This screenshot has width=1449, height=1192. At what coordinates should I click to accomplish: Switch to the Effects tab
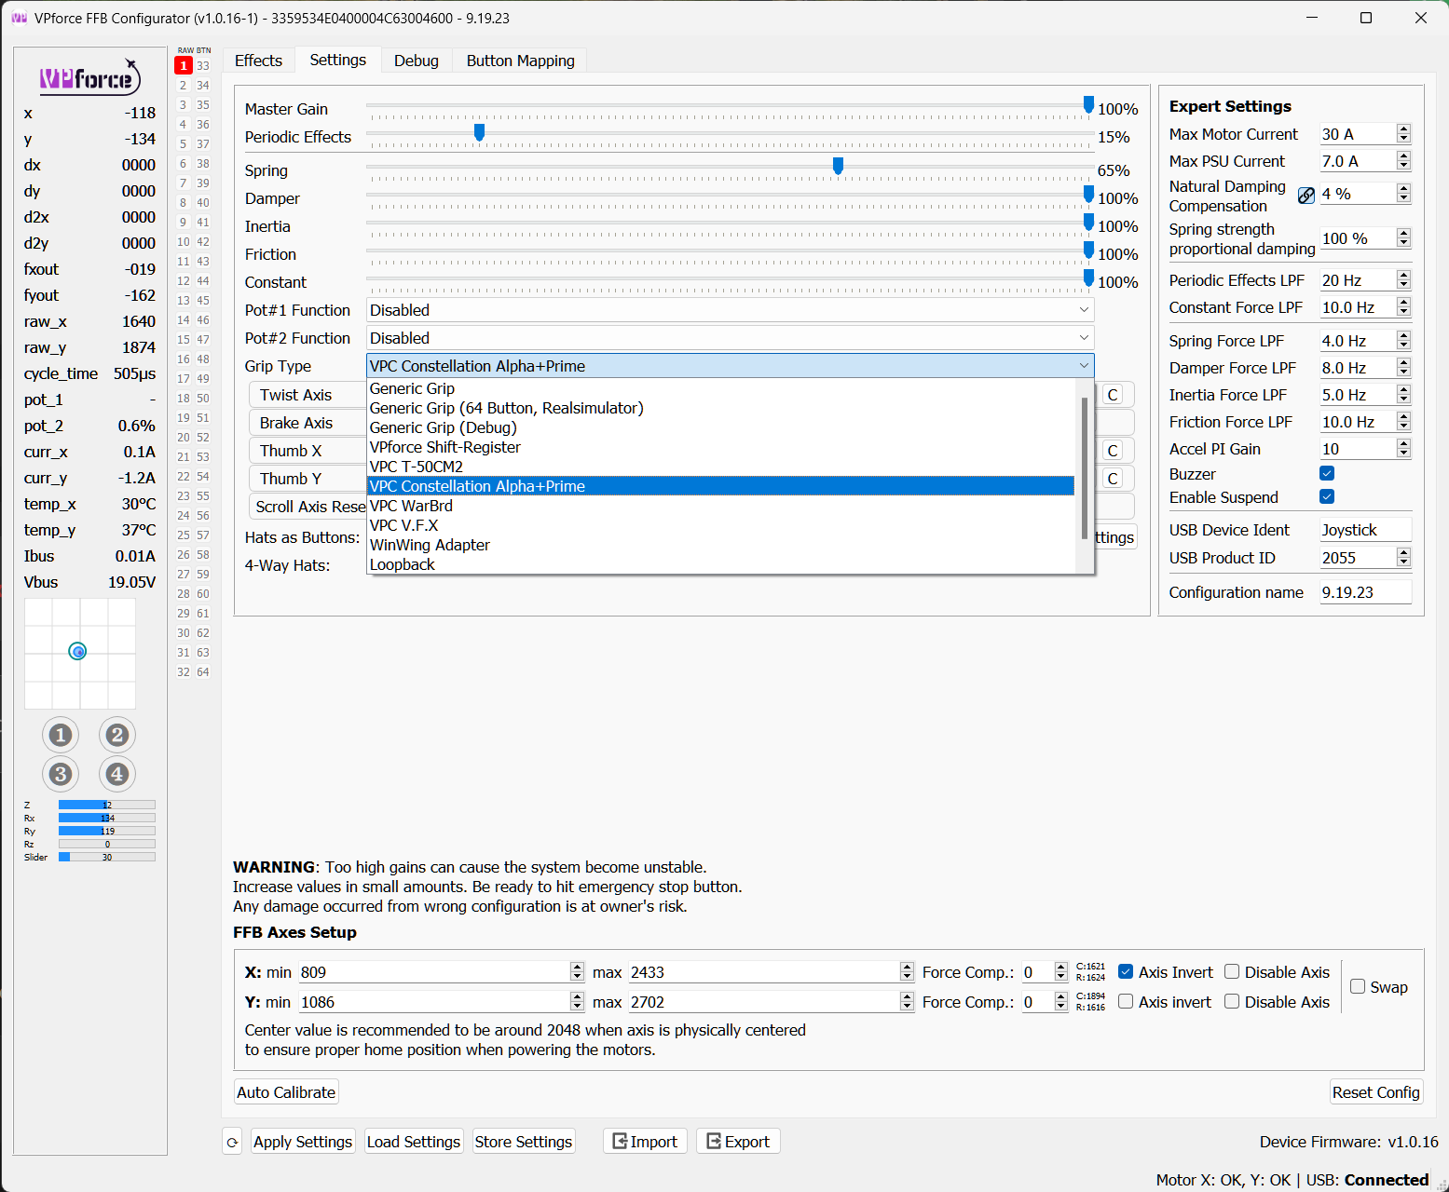pos(258,61)
